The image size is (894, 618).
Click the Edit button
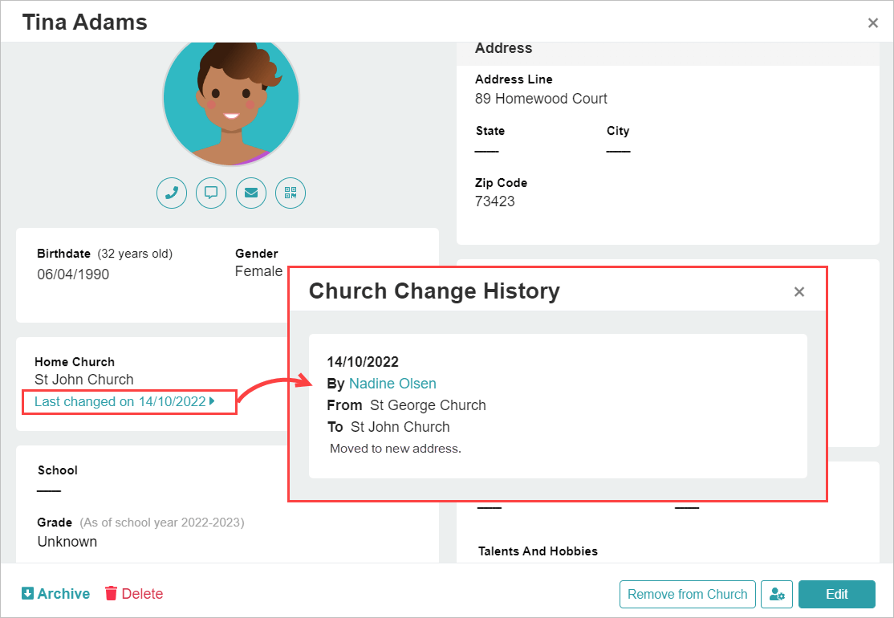(836, 594)
